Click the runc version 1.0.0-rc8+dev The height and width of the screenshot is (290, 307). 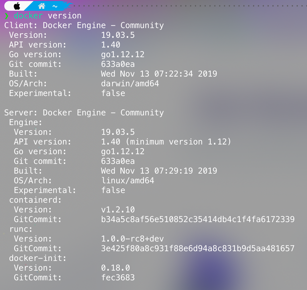(132, 239)
